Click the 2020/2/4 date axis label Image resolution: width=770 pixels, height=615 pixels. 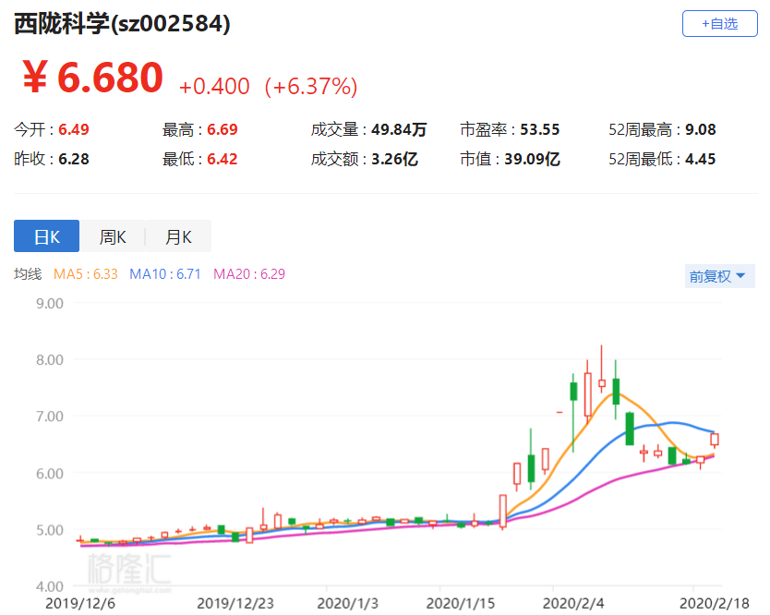pos(573,603)
